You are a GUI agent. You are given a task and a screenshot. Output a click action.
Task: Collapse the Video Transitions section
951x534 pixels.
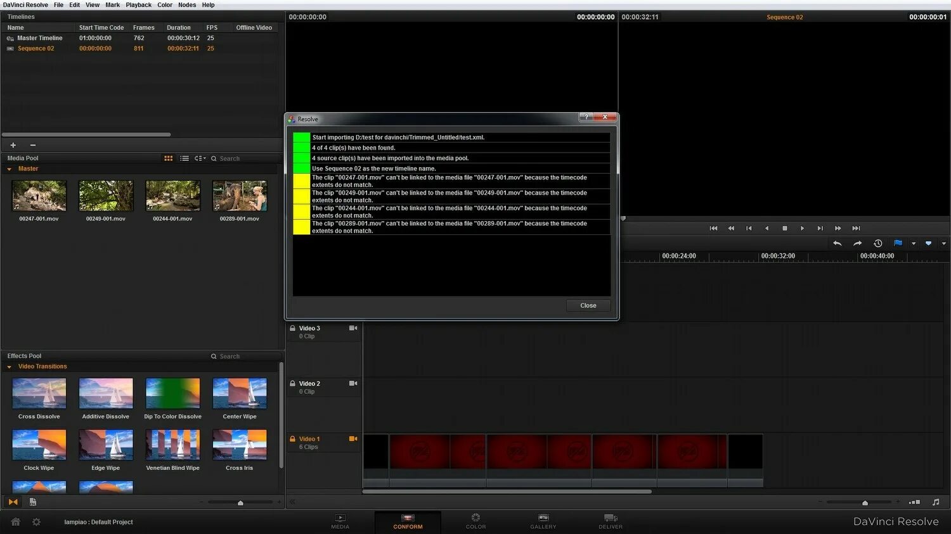[x=9, y=366]
